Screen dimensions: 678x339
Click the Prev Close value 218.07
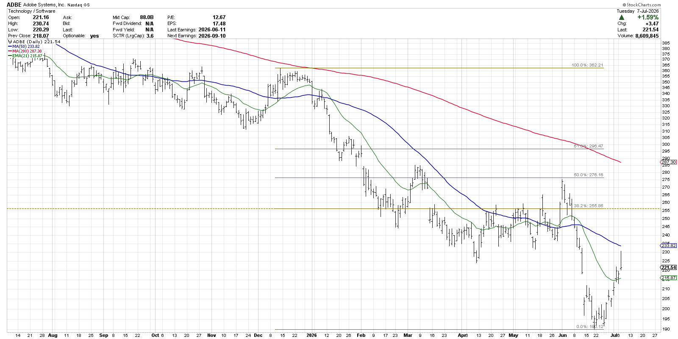[41, 36]
